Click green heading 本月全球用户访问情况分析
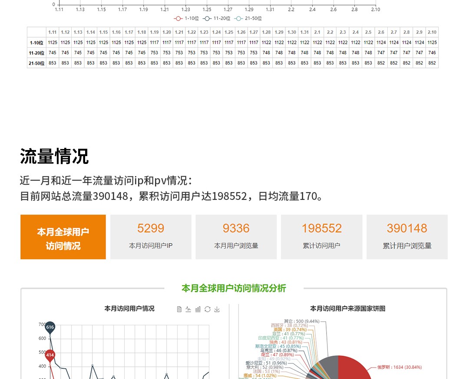The image size is (469, 379). (x=234, y=288)
